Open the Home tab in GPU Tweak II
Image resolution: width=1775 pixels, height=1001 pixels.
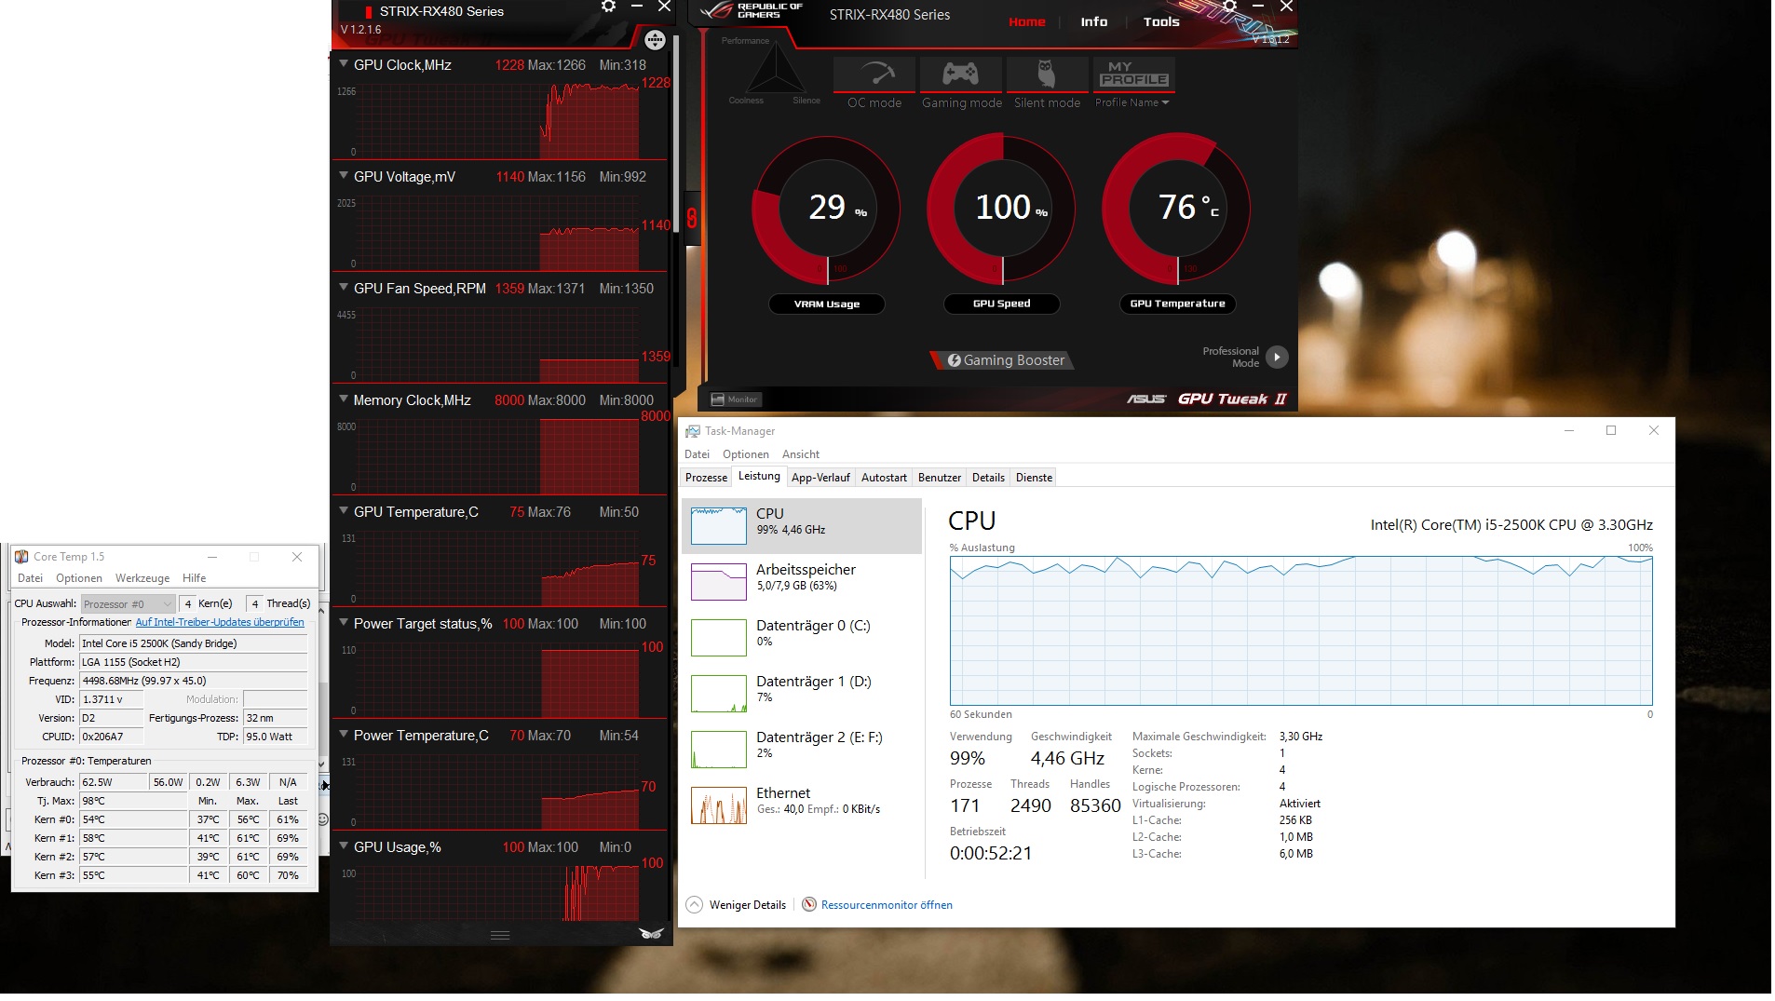pyautogui.click(x=1027, y=21)
